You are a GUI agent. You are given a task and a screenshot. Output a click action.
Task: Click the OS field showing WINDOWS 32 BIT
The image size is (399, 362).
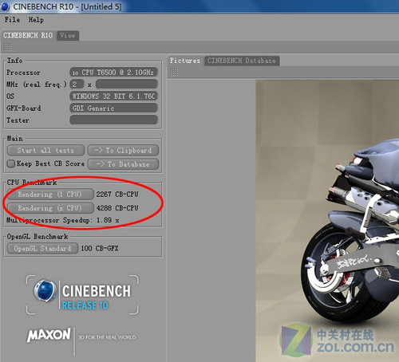coord(113,96)
